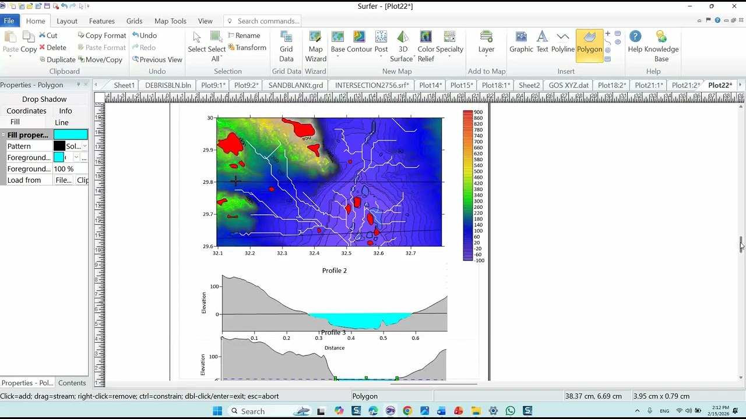Screen dimensions: 746x419
Task: Click Previous View button
Action: 157,59
